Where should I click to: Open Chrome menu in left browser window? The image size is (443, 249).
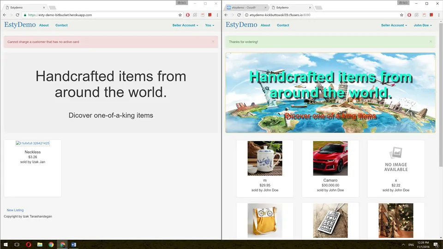pos(217,15)
